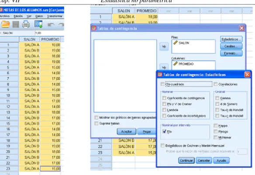255x175 pixels.
Task: Undo last action with the undo arrow
Action: (51, 25)
